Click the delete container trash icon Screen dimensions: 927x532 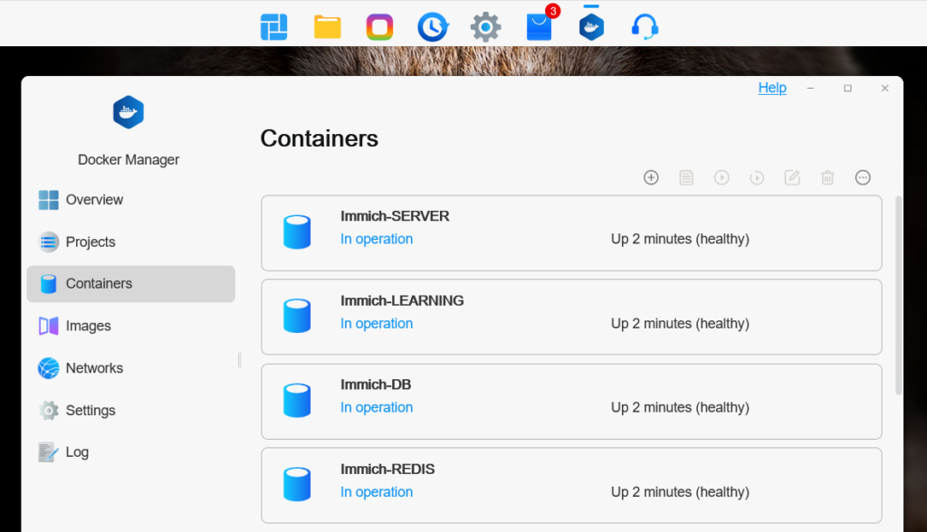click(x=827, y=177)
